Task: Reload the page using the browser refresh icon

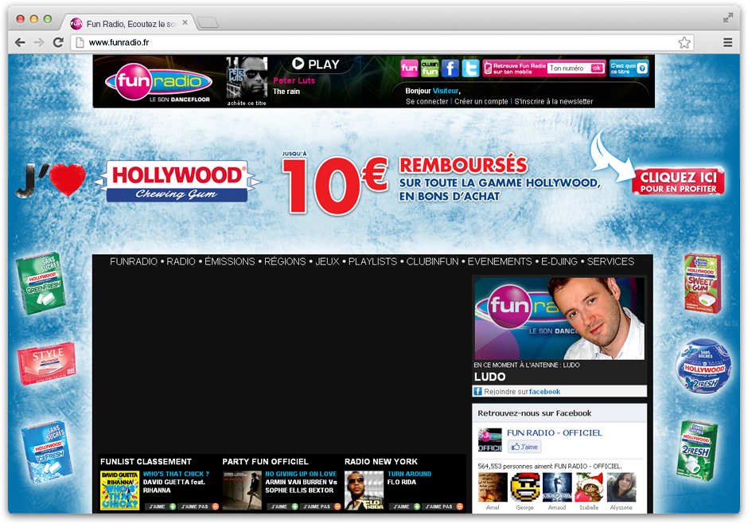Action: 58,42
